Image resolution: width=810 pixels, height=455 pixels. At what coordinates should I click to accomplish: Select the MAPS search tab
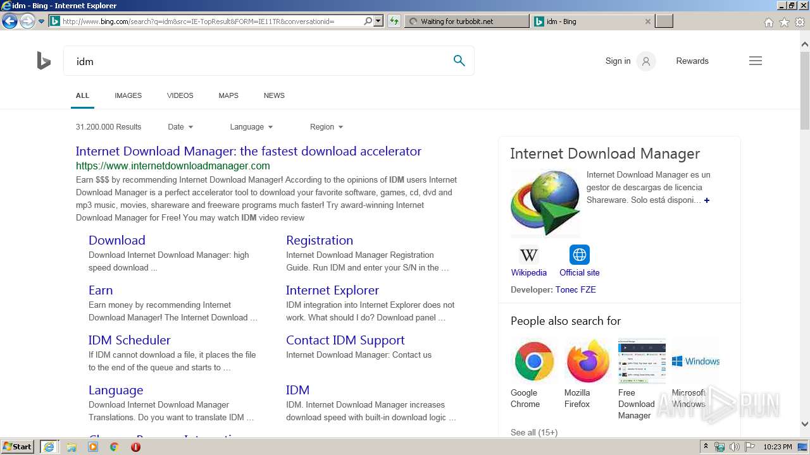point(228,95)
